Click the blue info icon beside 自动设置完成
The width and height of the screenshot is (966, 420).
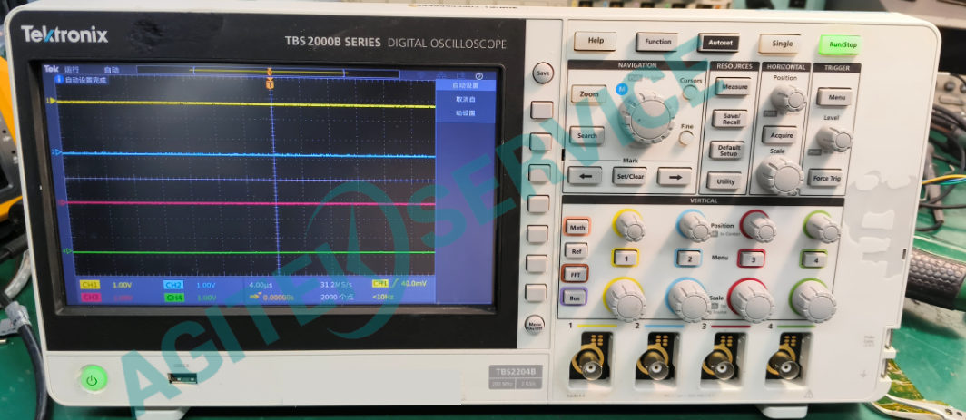click(59, 80)
